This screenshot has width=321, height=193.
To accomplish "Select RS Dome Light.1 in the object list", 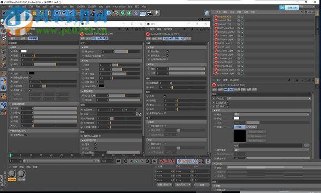I will pyautogui.click(x=226, y=51).
